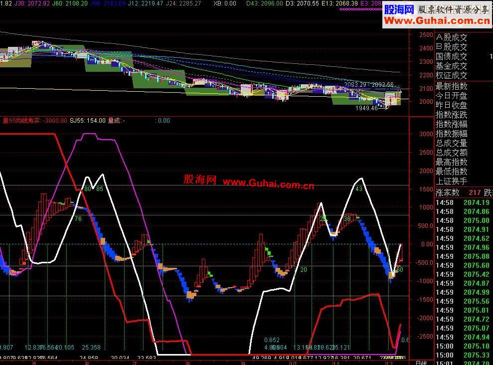The width and height of the screenshot is (493, 365).
Task: Click the 3000 indicator axis label
Action: coord(426,134)
